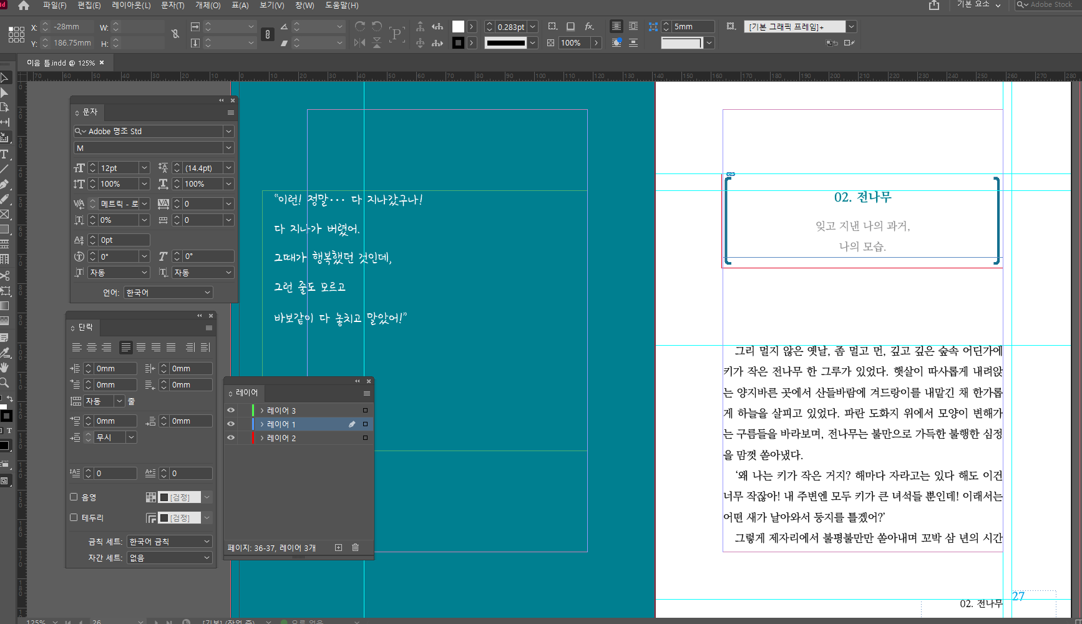Image resolution: width=1082 pixels, height=624 pixels.
Task: Select the Scissors tool in the toolbox
Action: 4,275
